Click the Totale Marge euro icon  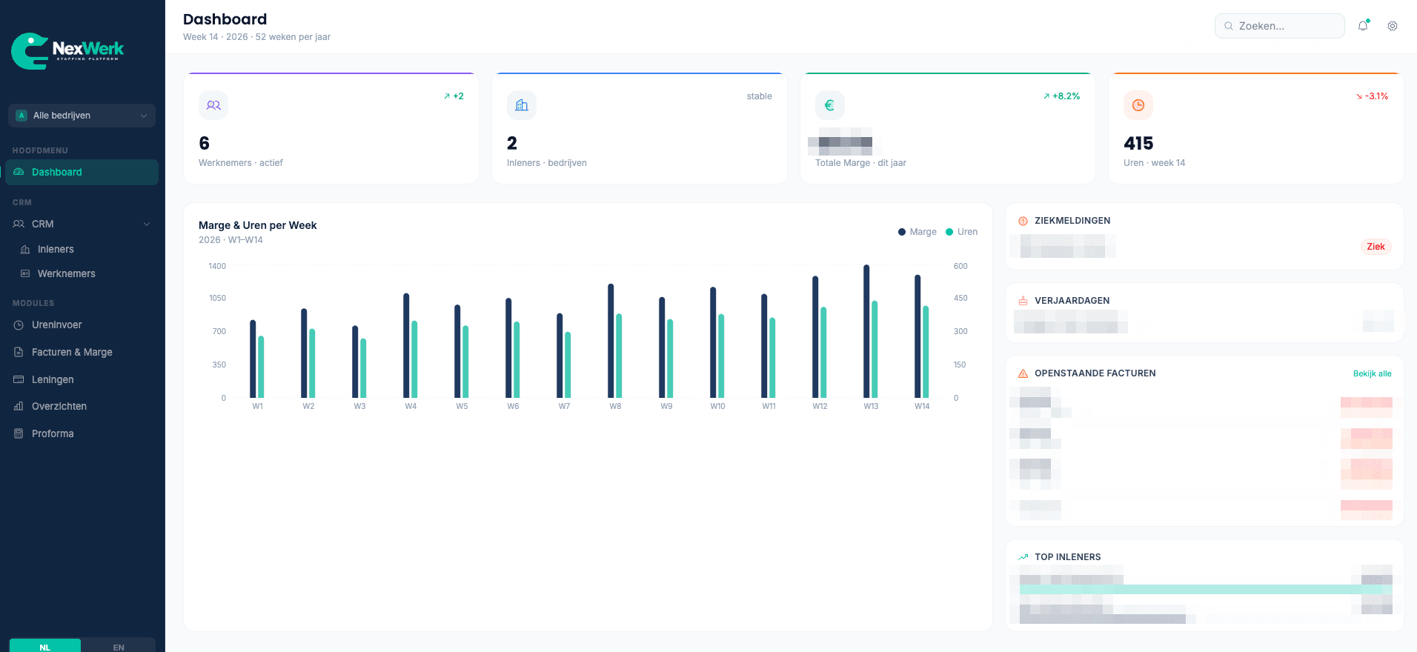[x=830, y=105]
